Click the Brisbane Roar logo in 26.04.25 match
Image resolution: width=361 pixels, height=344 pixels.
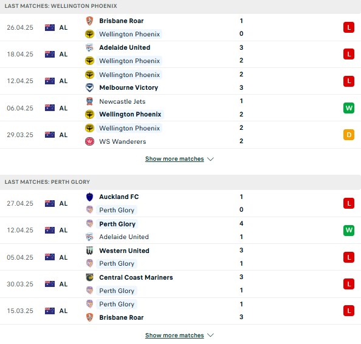(x=89, y=21)
